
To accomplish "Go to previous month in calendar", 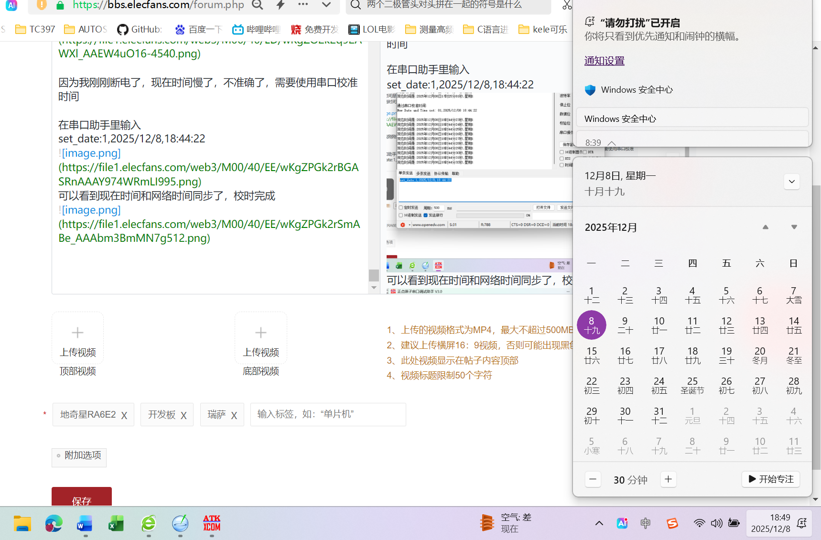I will pos(766,227).
